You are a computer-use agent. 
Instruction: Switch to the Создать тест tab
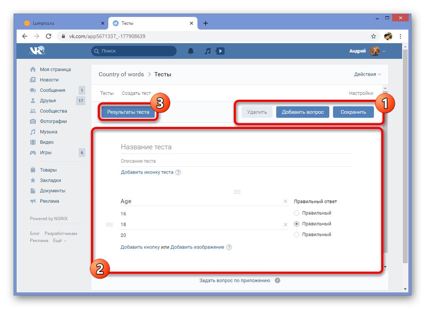pos(136,93)
